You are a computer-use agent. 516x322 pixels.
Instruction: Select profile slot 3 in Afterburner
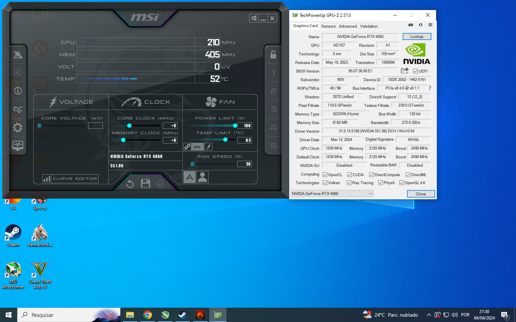[x=273, y=109]
